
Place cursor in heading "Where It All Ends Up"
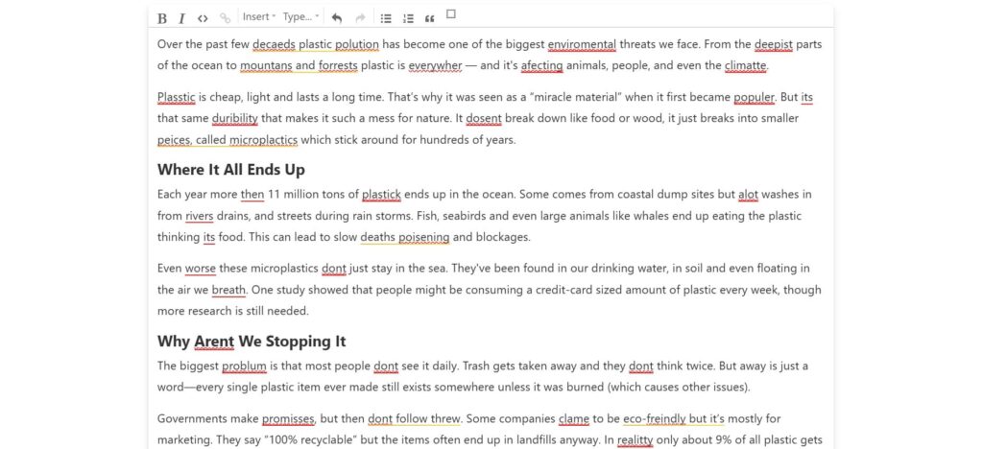231,170
